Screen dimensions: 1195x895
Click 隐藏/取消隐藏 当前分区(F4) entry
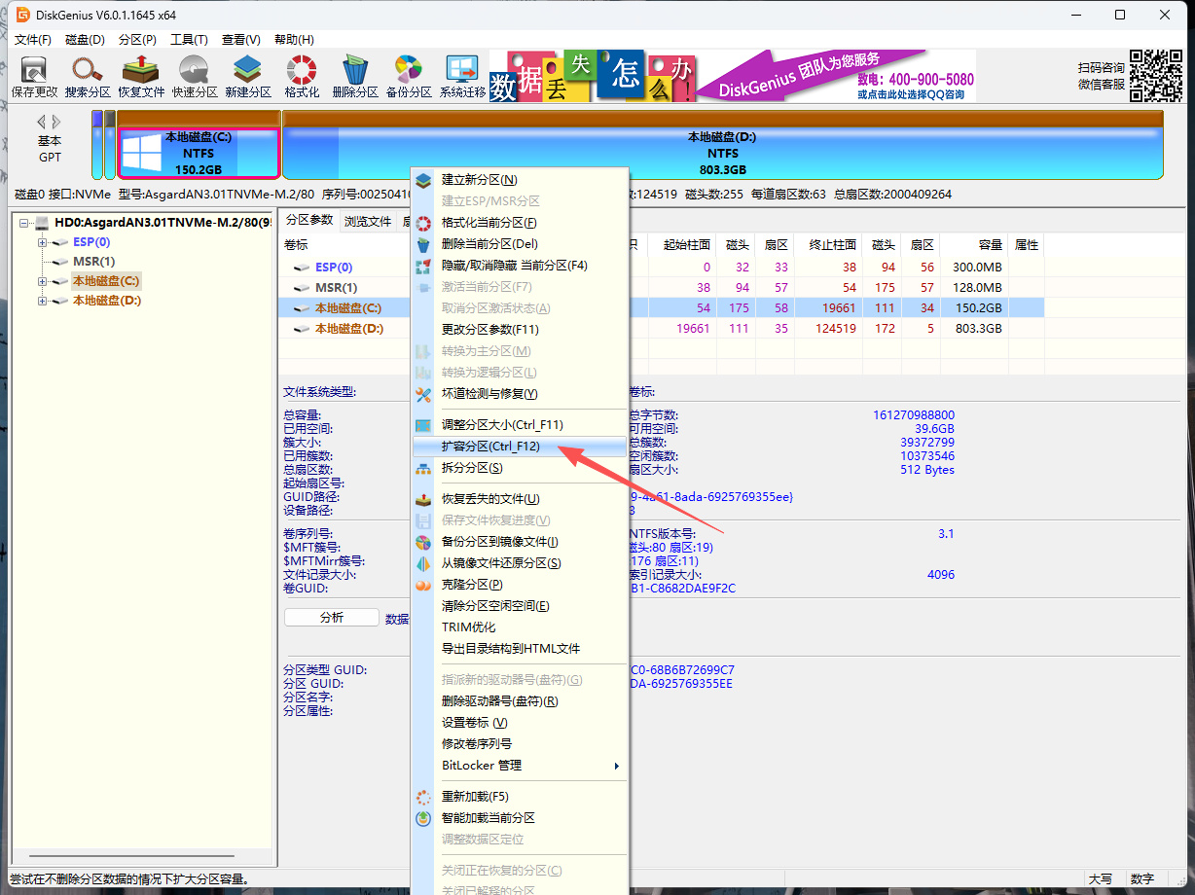pyautogui.click(x=520, y=266)
